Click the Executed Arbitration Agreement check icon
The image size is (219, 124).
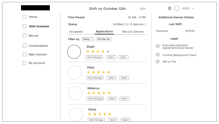158,46
